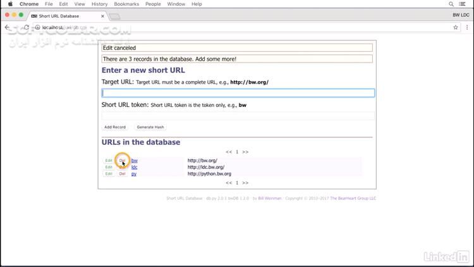Click the Add Record button
The height and width of the screenshot is (267, 474).
pos(115,127)
